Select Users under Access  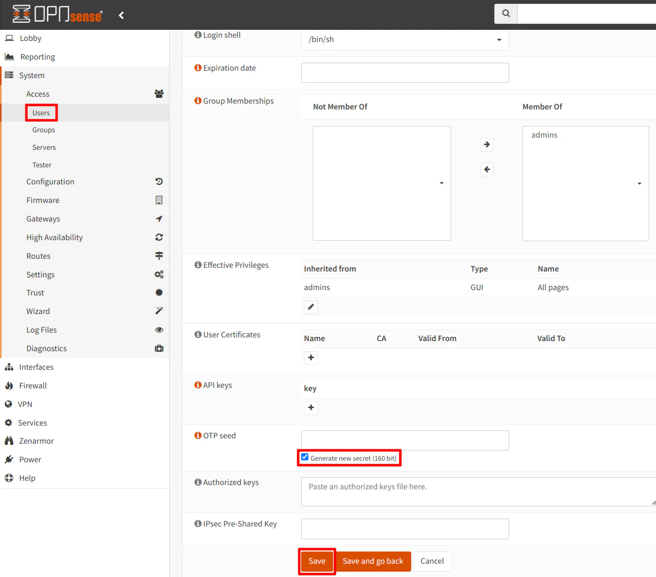pos(41,113)
